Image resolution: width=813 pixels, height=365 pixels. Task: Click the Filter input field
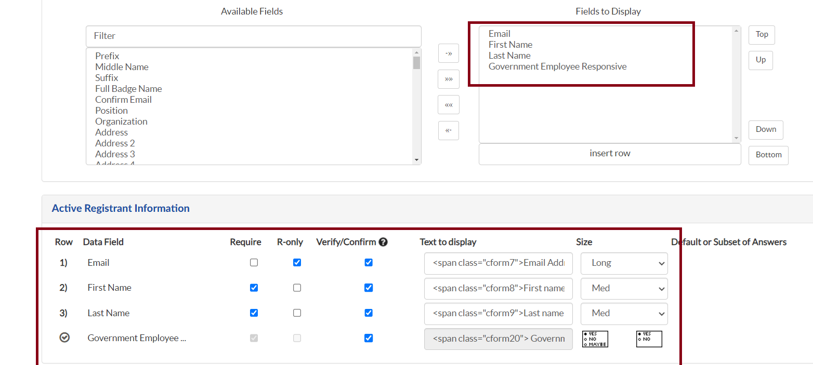(253, 36)
